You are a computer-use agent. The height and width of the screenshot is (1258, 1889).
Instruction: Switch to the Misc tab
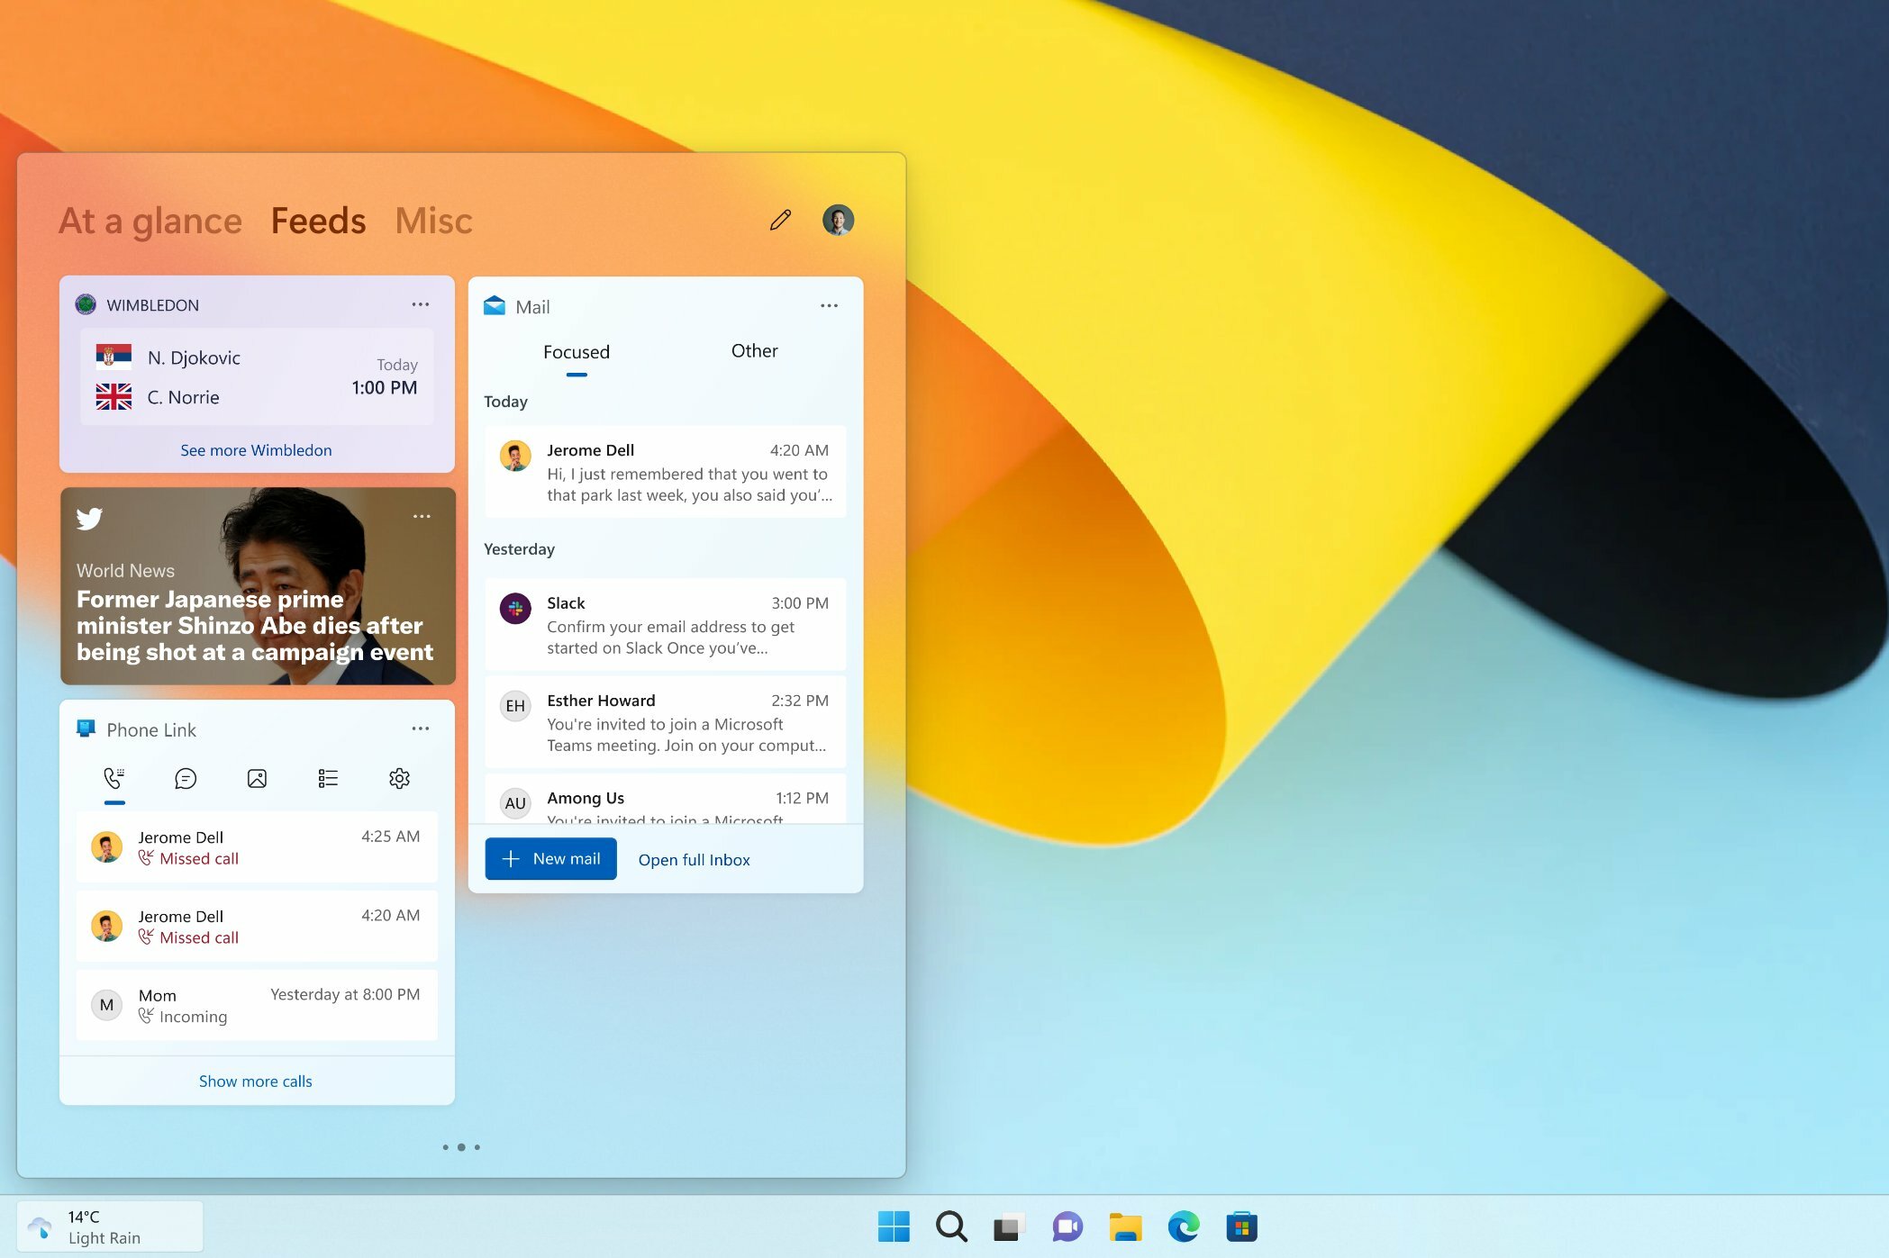[x=433, y=221]
